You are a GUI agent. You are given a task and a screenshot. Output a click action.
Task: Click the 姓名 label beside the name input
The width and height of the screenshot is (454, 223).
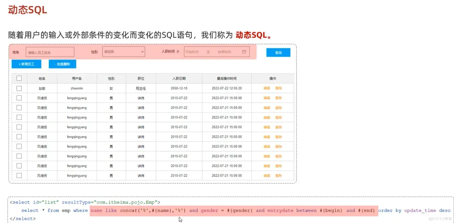coord(16,52)
